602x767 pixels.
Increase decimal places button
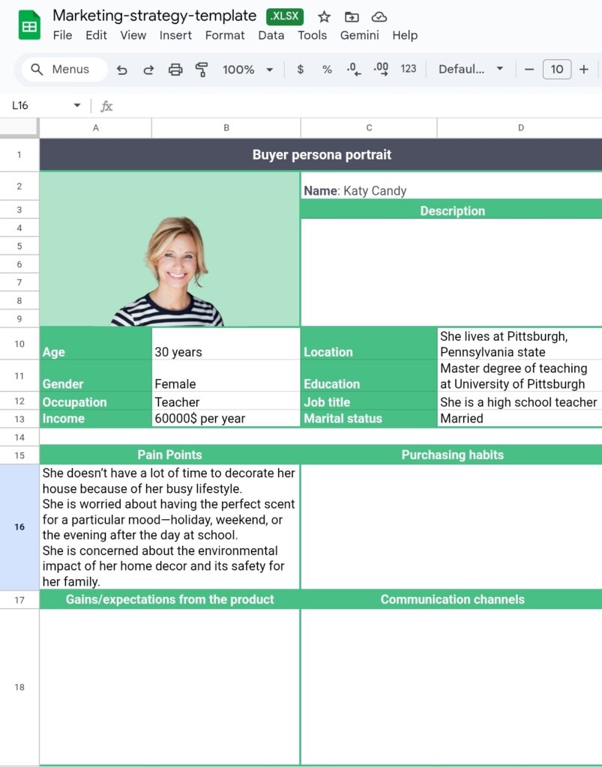point(381,70)
